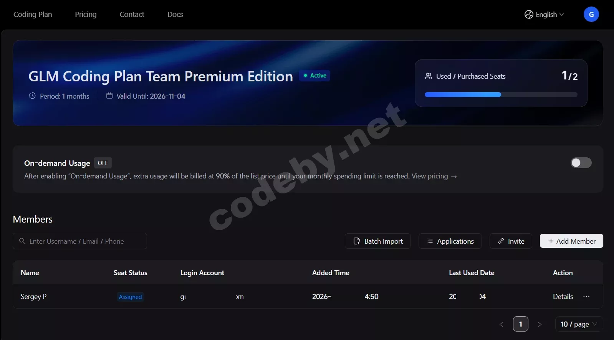Go to next page arrow
The width and height of the screenshot is (614, 340).
click(x=540, y=324)
